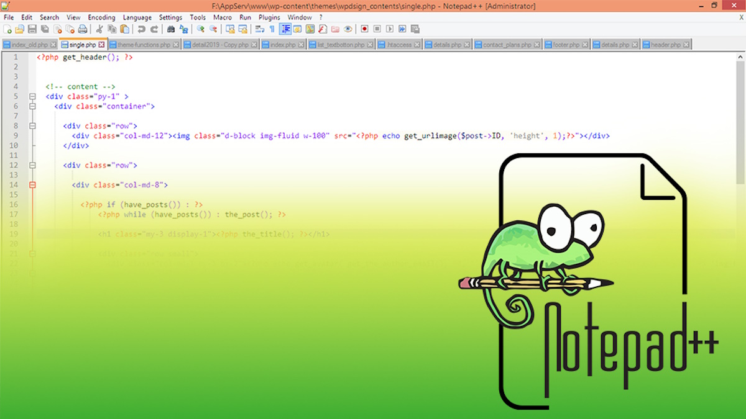Toggle word wrap toolbar button
Image resolution: width=746 pixels, height=419 pixels.
[x=260, y=29]
